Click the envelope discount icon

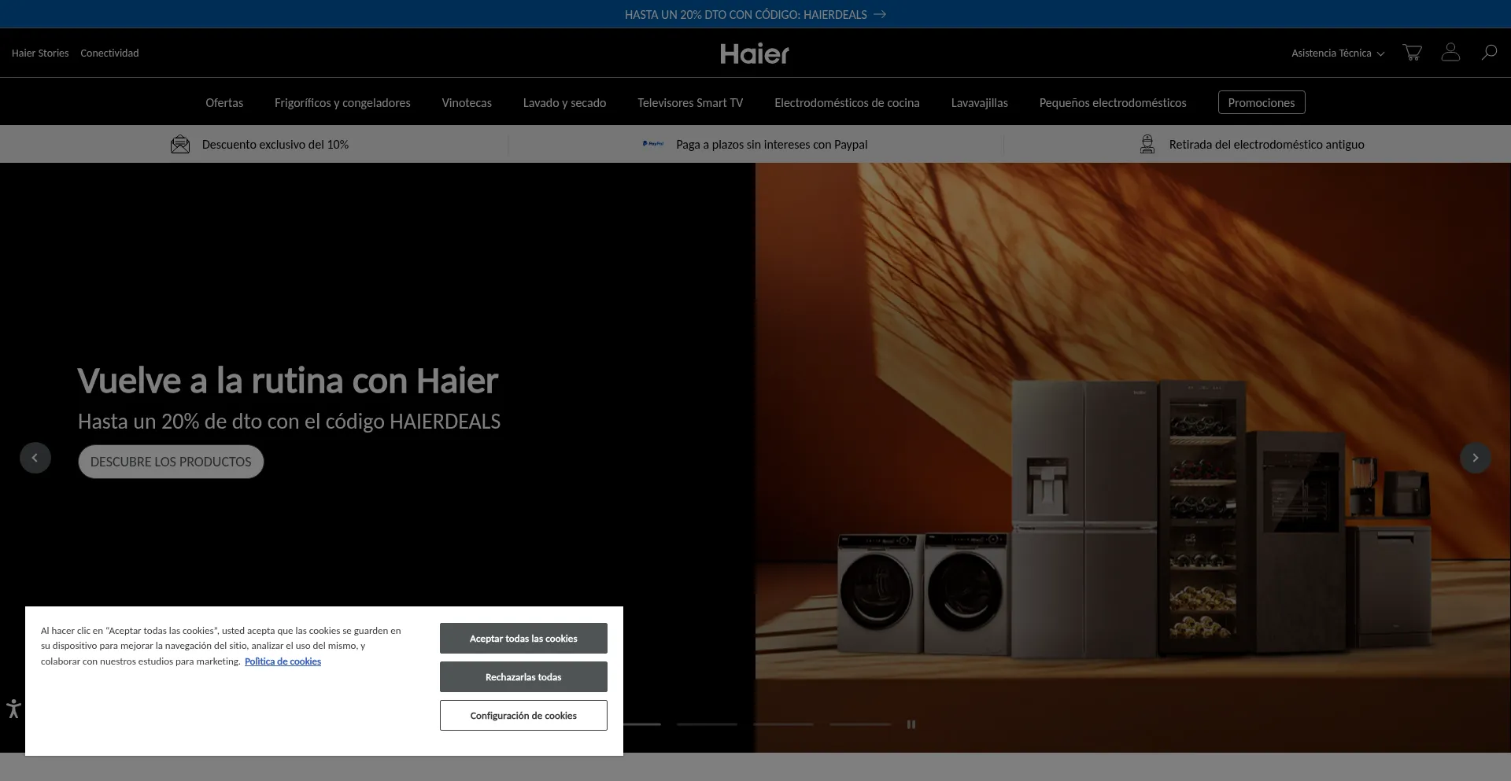click(x=180, y=145)
